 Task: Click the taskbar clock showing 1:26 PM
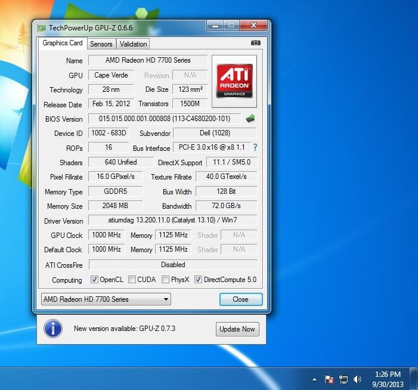click(x=388, y=379)
